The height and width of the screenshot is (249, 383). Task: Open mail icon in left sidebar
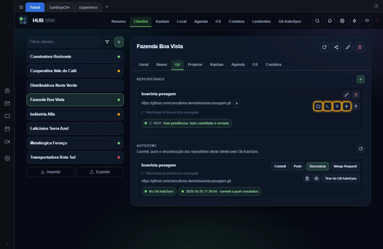pyautogui.click(x=7, y=103)
